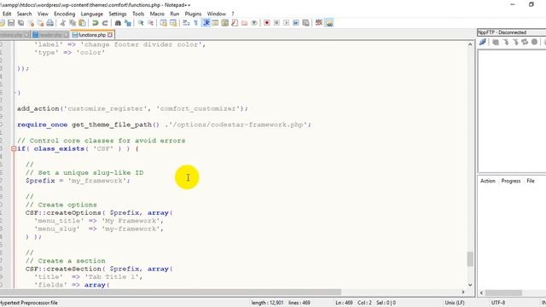The width and height of the screenshot is (546, 307).
Task: Close the functions.php tab
Action: (110, 35)
